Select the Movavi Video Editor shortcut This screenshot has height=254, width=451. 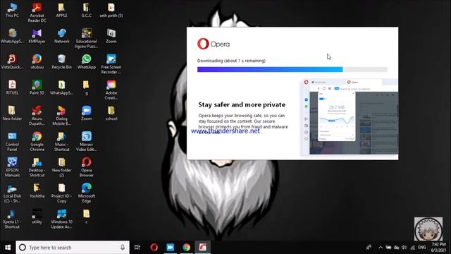click(x=86, y=141)
